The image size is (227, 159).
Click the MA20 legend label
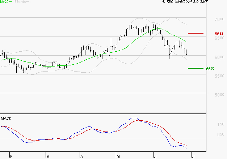[4, 2]
